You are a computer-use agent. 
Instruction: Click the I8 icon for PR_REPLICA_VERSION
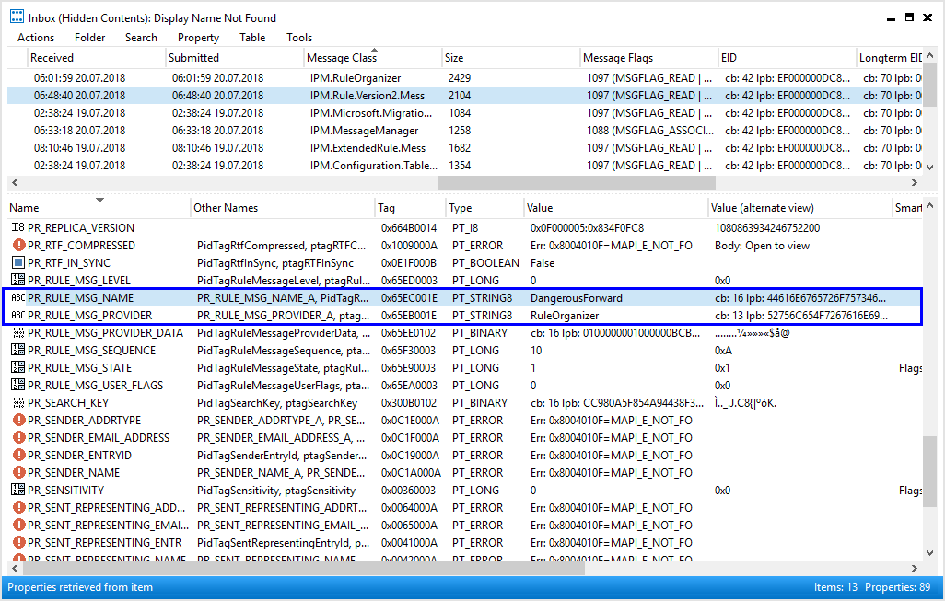click(18, 227)
